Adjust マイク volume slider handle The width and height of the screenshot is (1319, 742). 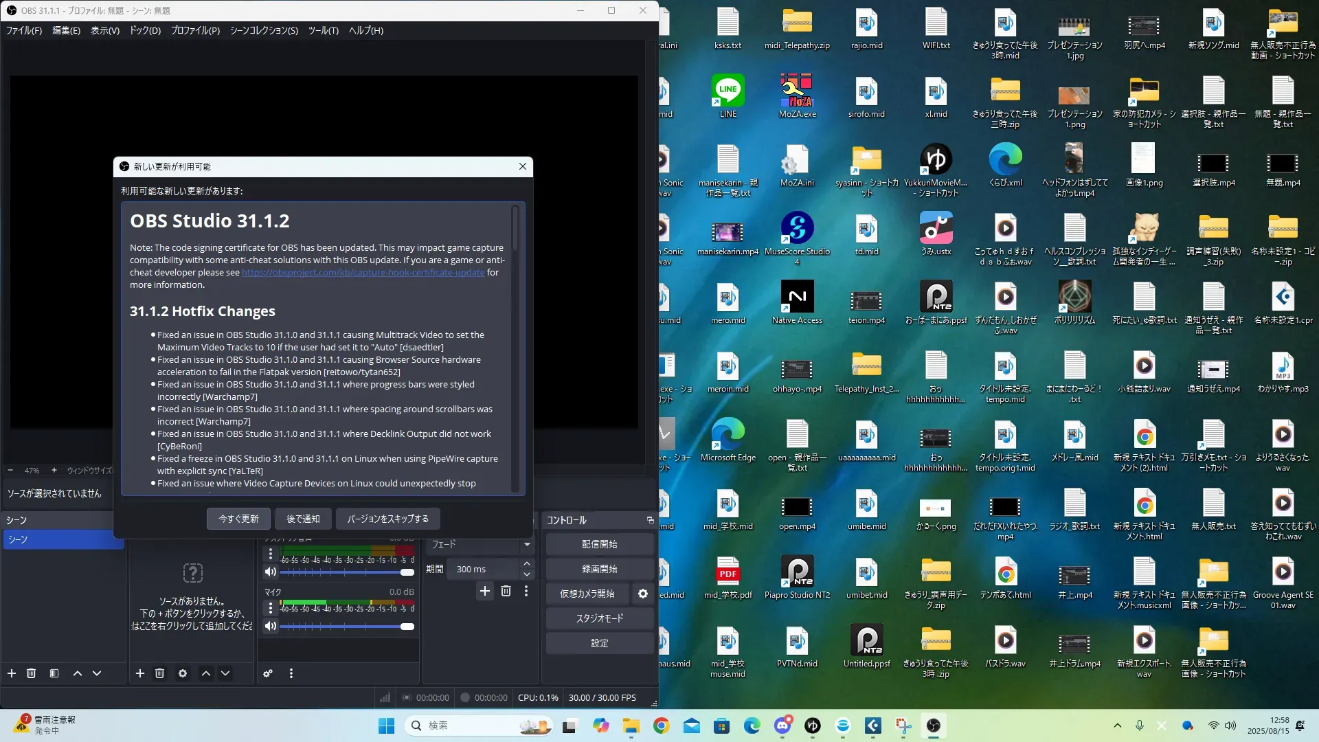tap(407, 626)
